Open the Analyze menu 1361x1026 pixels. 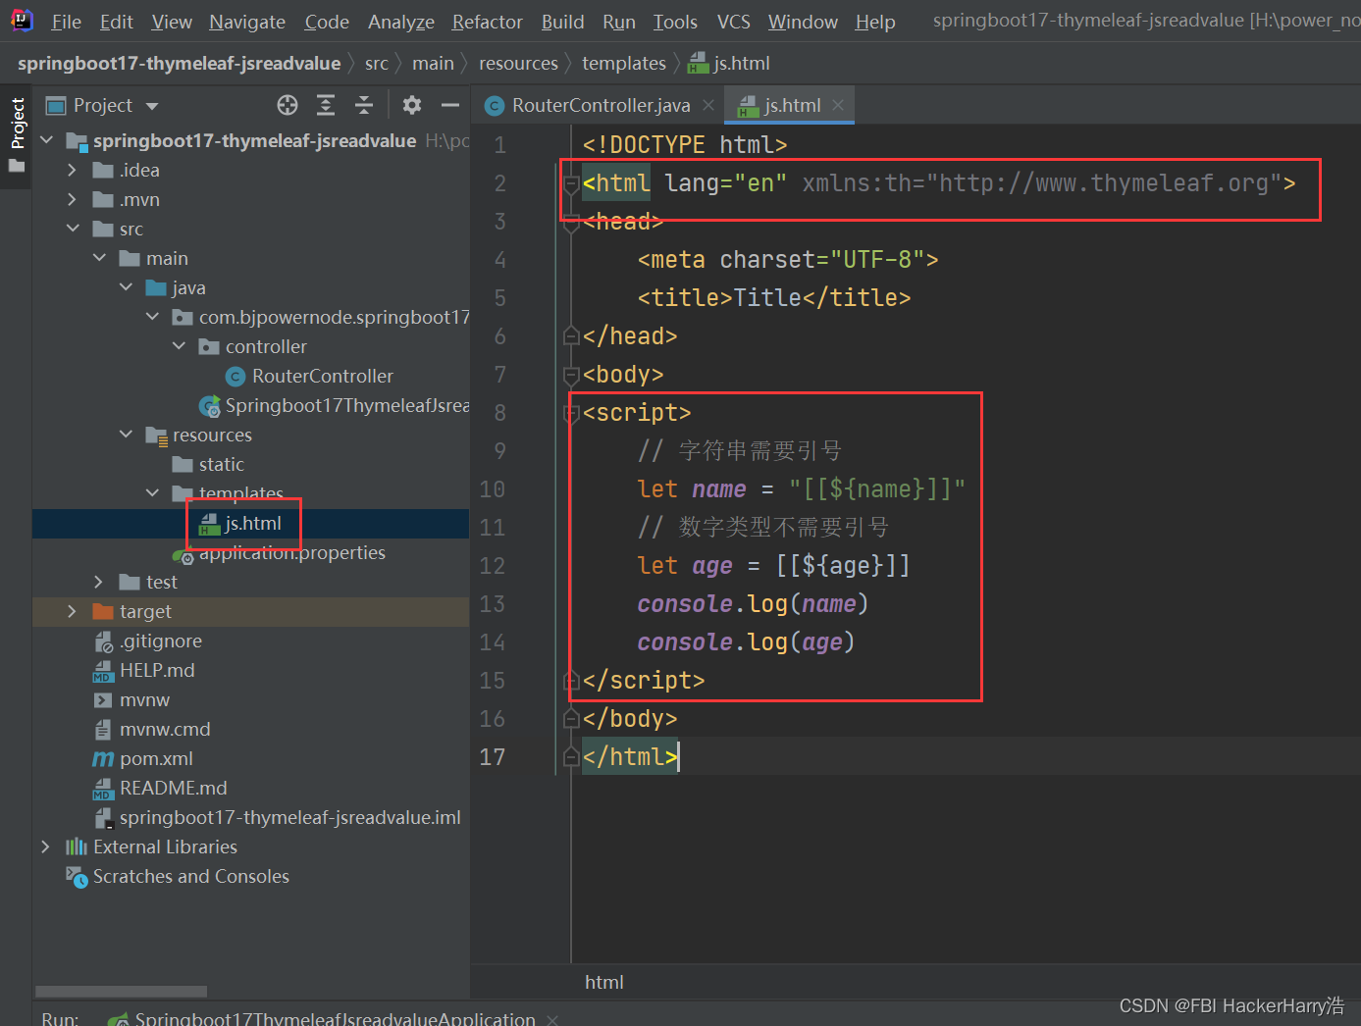401,22
